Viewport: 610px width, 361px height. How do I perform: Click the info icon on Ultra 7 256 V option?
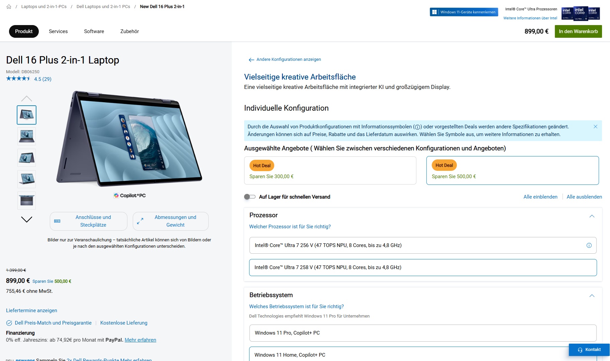589,245
